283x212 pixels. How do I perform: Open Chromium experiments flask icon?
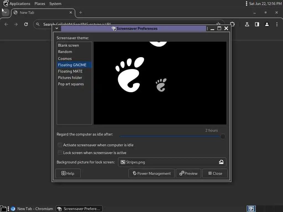pos(247,24)
